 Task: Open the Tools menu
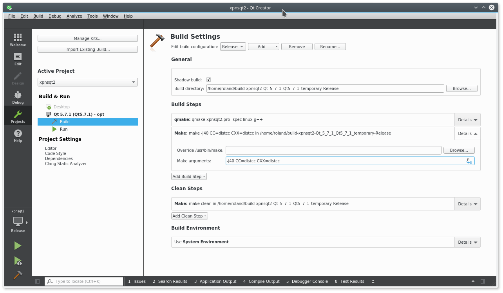click(x=92, y=16)
